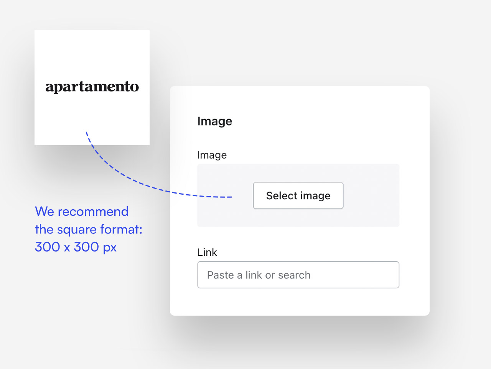This screenshot has height=369, width=491.
Task: Click the word 'recommend' in blue hint text
Action: point(93,212)
